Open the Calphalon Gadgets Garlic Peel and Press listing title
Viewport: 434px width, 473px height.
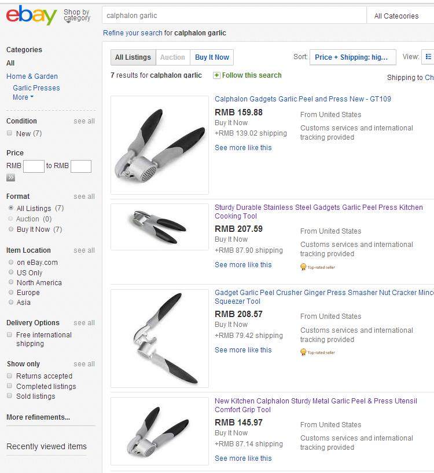[x=303, y=99]
